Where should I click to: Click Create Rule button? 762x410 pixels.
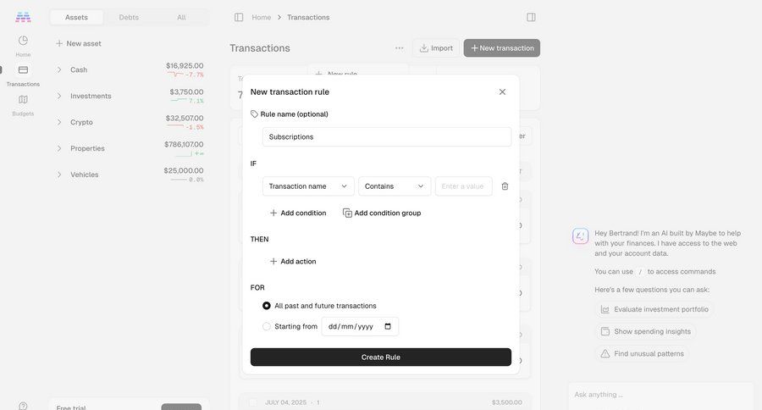(x=380, y=357)
